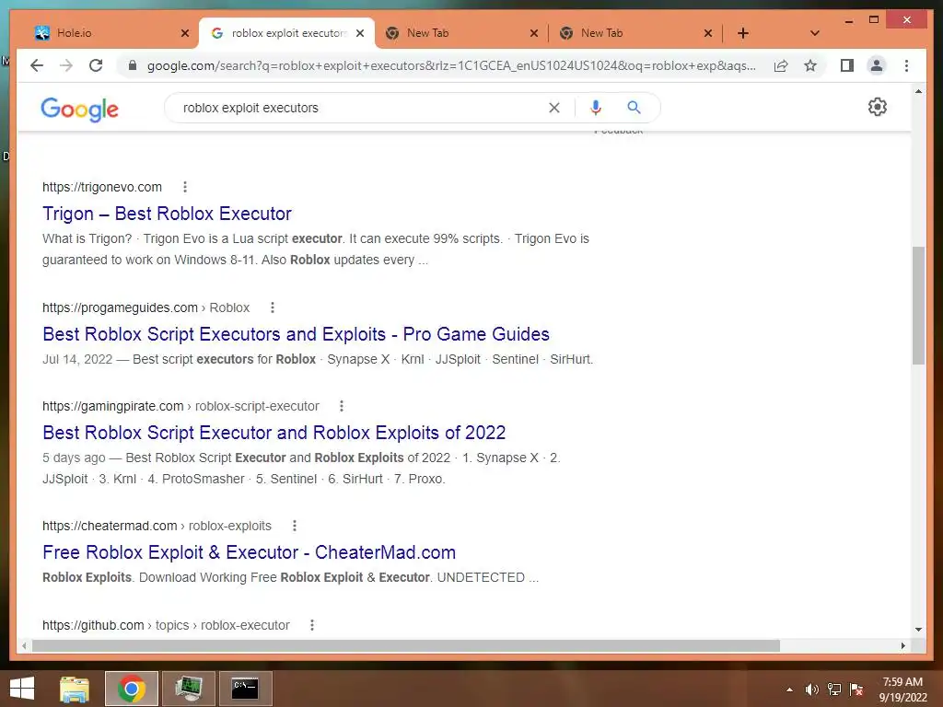Image resolution: width=943 pixels, height=707 pixels.
Task: View site information via padlock icon
Action: click(x=133, y=65)
